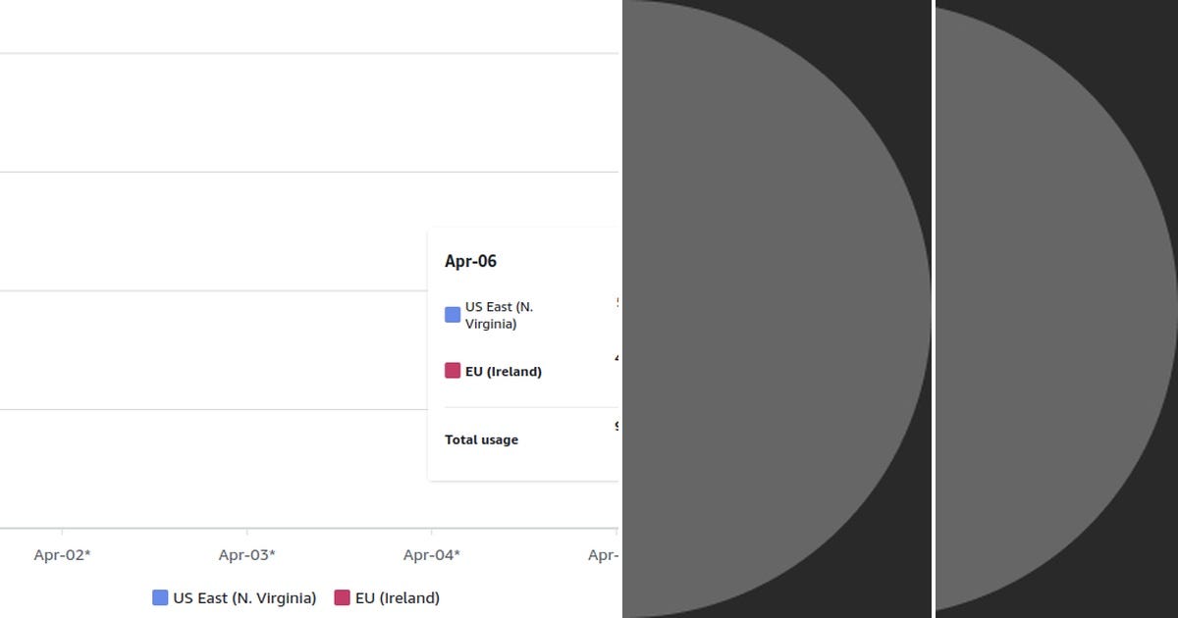
Task: Select the red square beside EU (Ireland) in tooltip
Action: click(x=451, y=370)
